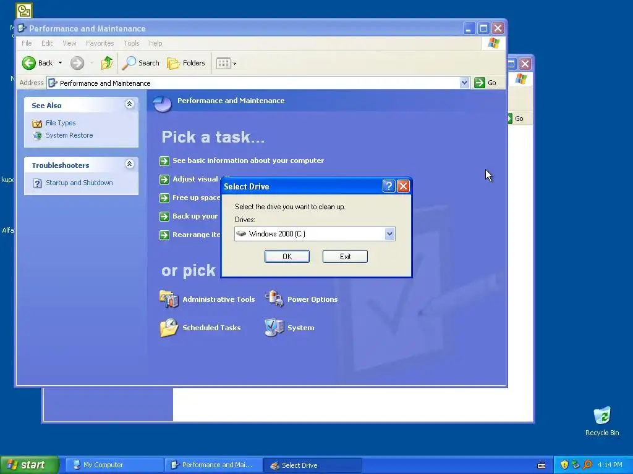Go up one folder level icon
Screen dimensions: 633x474
[107, 63]
